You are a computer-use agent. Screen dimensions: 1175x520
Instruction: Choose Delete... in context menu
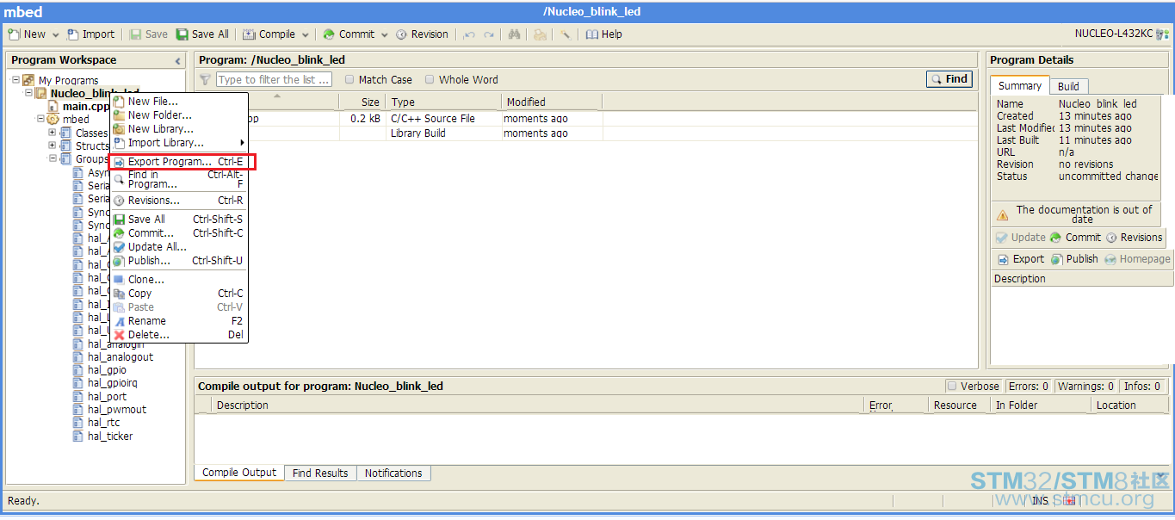click(179, 335)
